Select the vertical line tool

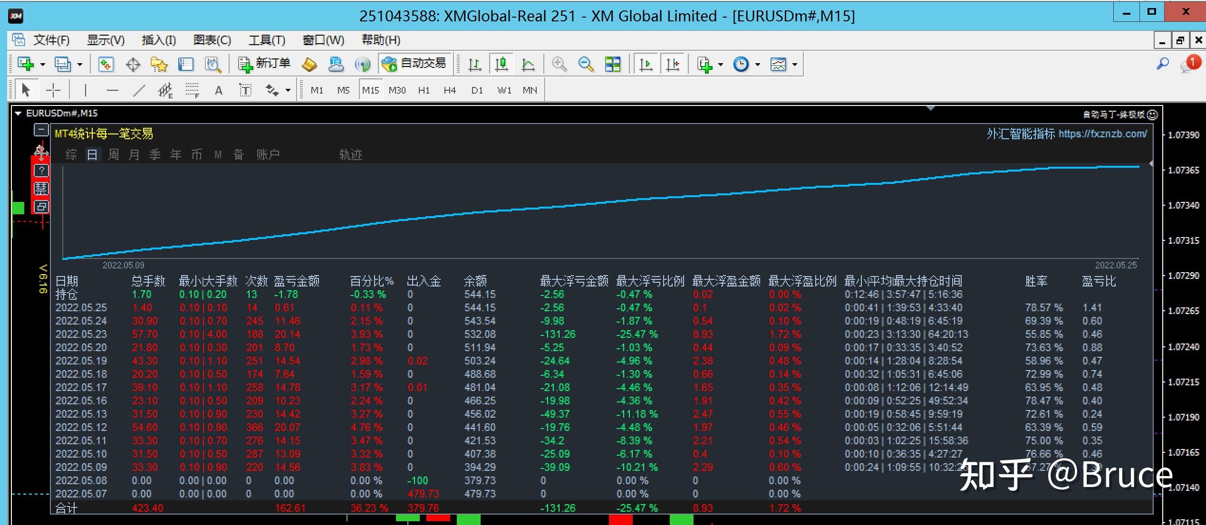pos(85,90)
